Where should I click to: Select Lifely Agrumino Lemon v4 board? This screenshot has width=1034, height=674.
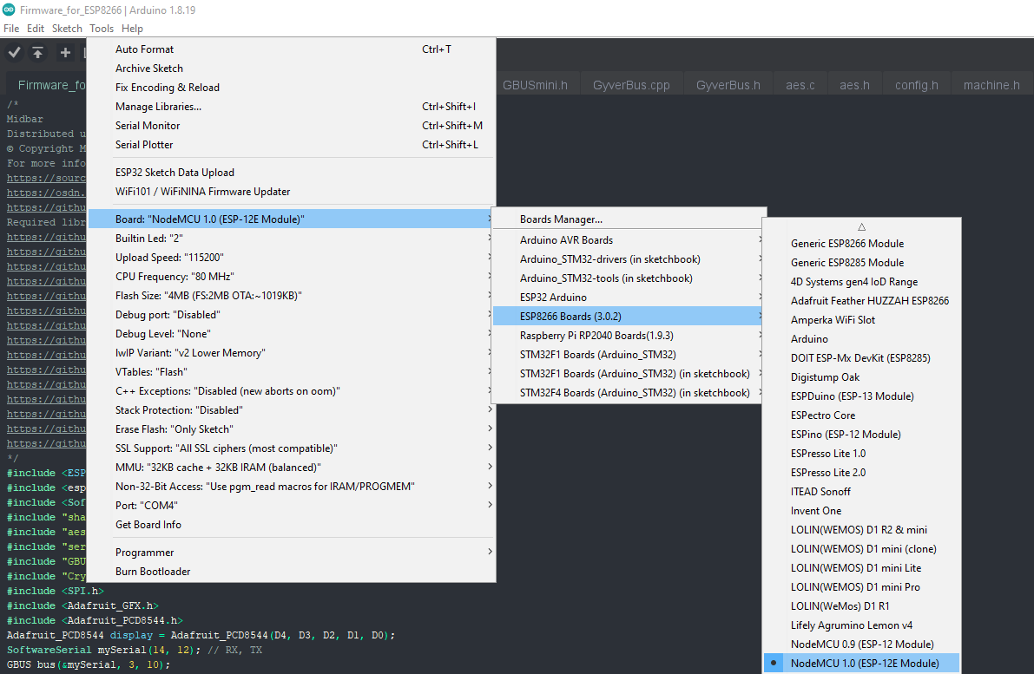point(861,625)
